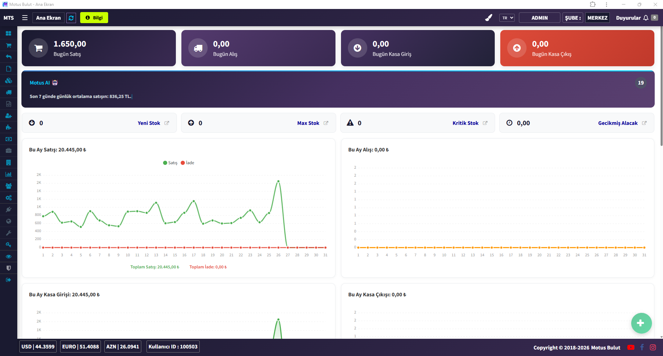Select the Ana Ekran tab

click(x=48, y=18)
